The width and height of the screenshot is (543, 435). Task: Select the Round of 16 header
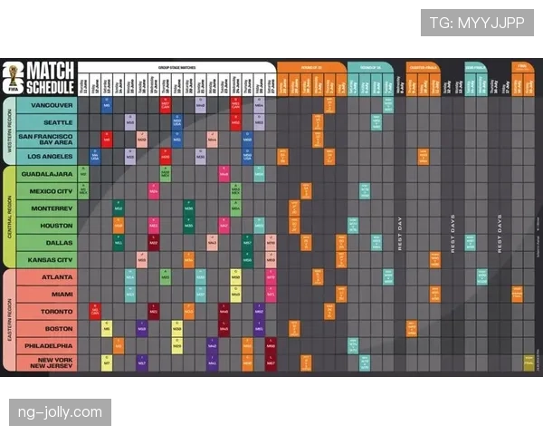[370, 68]
